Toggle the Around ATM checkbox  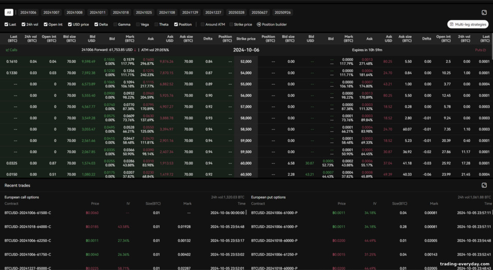(x=202, y=24)
